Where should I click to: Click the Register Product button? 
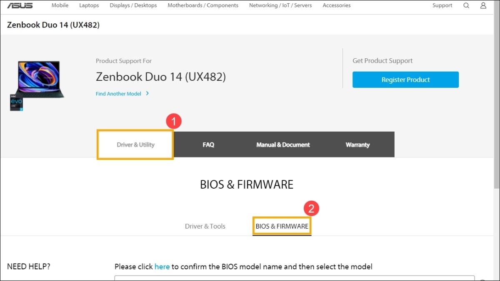point(405,80)
